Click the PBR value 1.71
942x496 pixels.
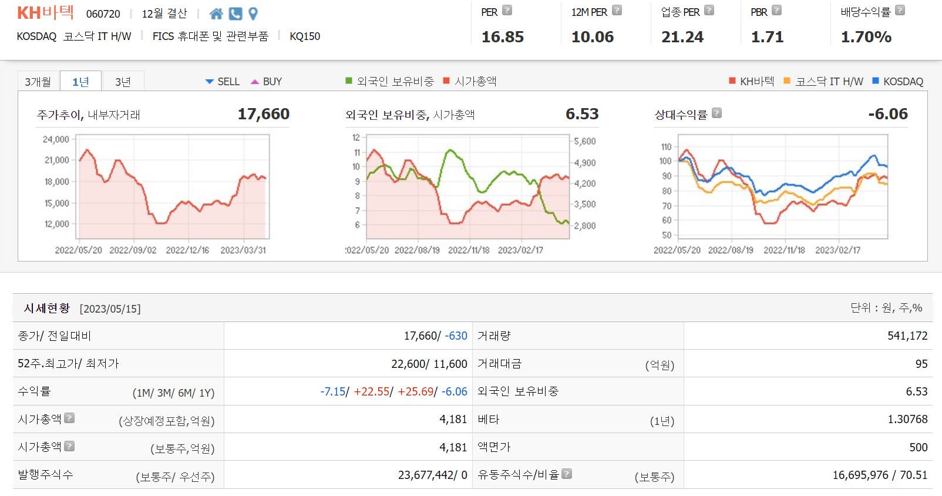click(768, 37)
